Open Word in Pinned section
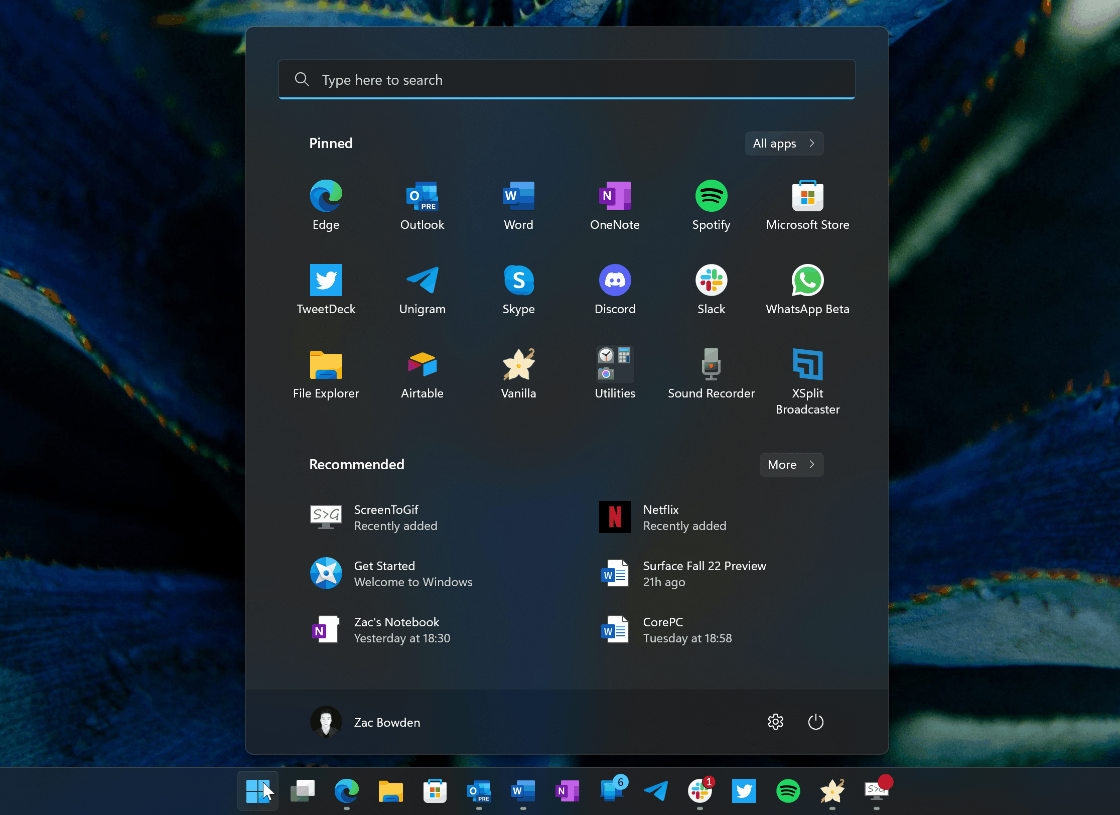The image size is (1120, 815). pyautogui.click(x=519, y=205)
